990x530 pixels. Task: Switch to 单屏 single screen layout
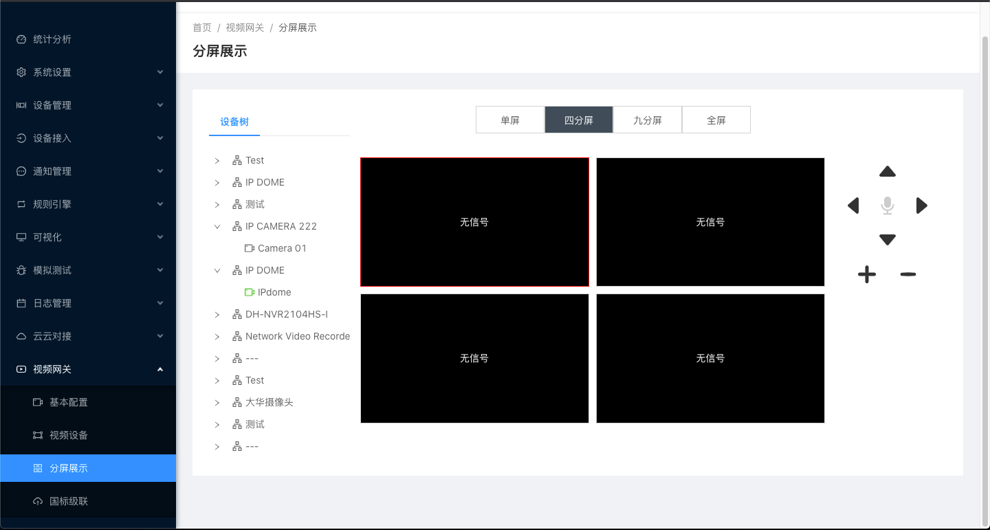click(x=510, y=120)
